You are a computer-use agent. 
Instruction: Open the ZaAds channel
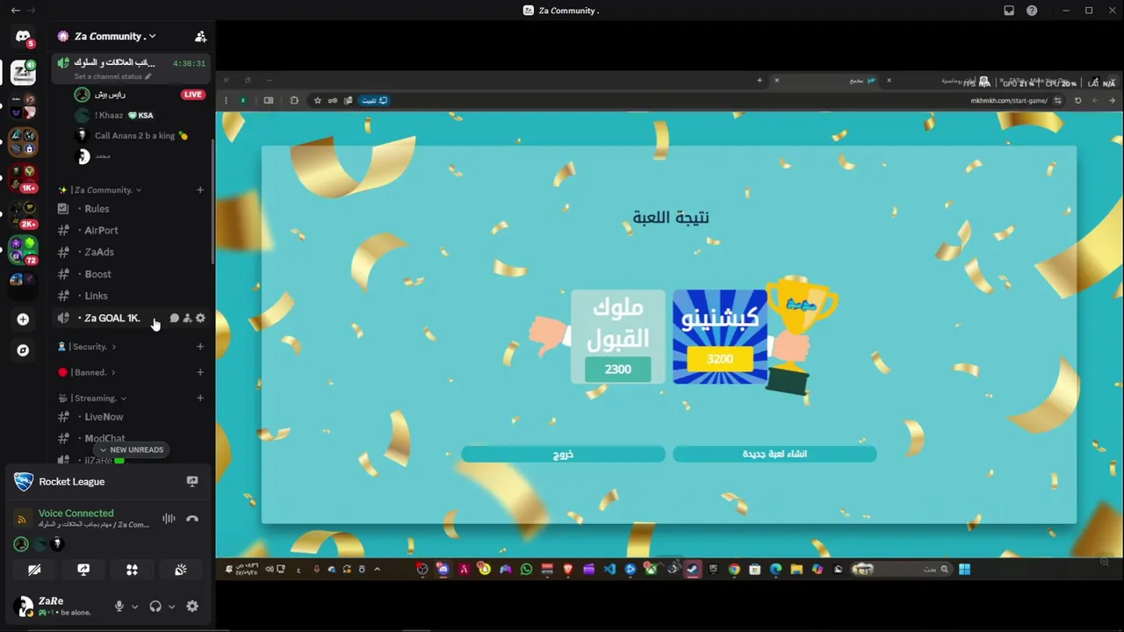[132, 252]
